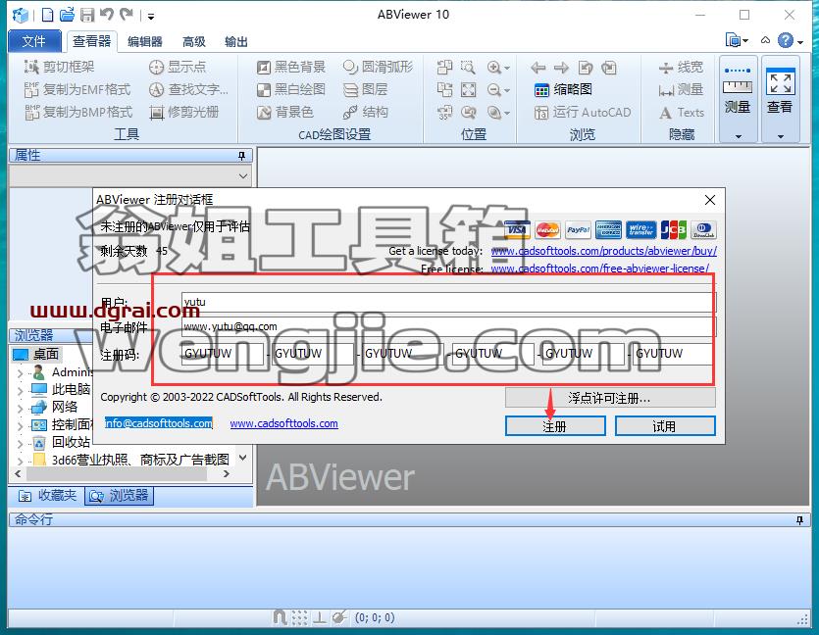This screenshot has width=819, height=635.
Task: Open the free-abviewer-license link
Action: [x=599, y=269]
